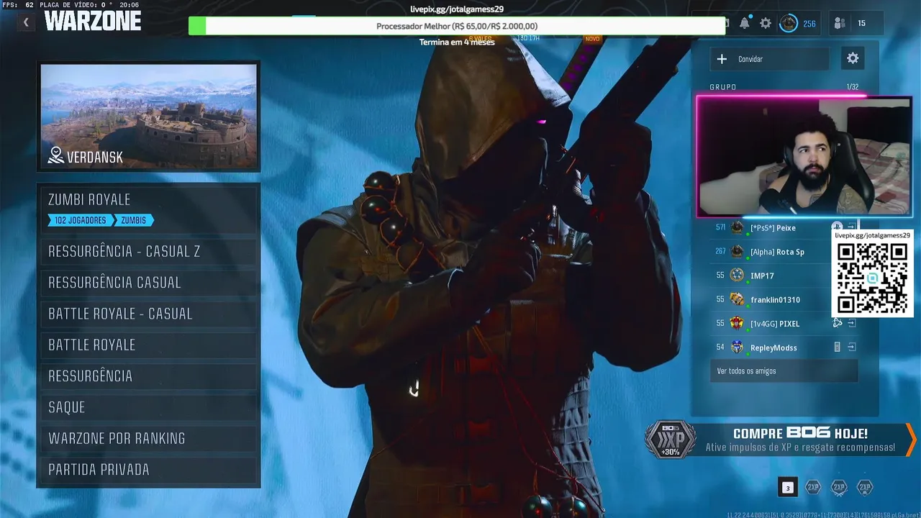This screenshot has height=518, width=921.
Task: Open game settings gear in top bar
Action: coord(766,23)
